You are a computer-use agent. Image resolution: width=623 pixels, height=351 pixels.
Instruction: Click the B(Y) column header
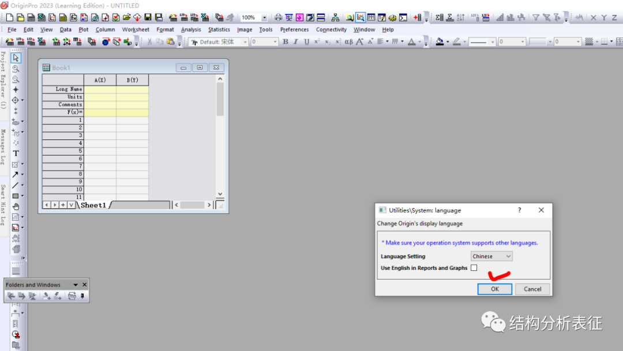(132, 80)
